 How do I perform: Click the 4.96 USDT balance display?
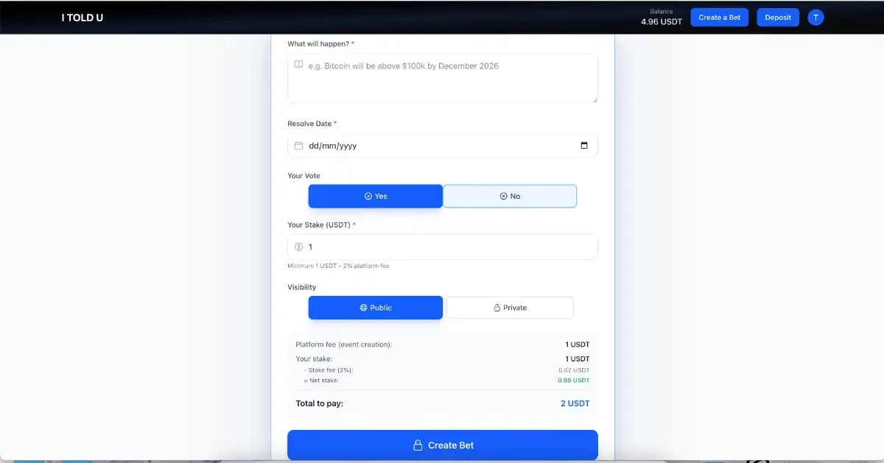[x=661, y=21]
